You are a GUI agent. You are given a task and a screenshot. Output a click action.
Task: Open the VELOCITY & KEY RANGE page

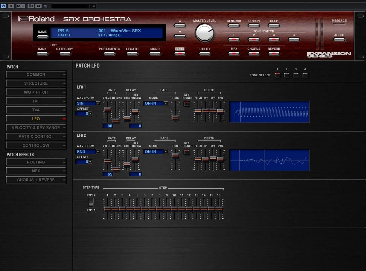36,128
